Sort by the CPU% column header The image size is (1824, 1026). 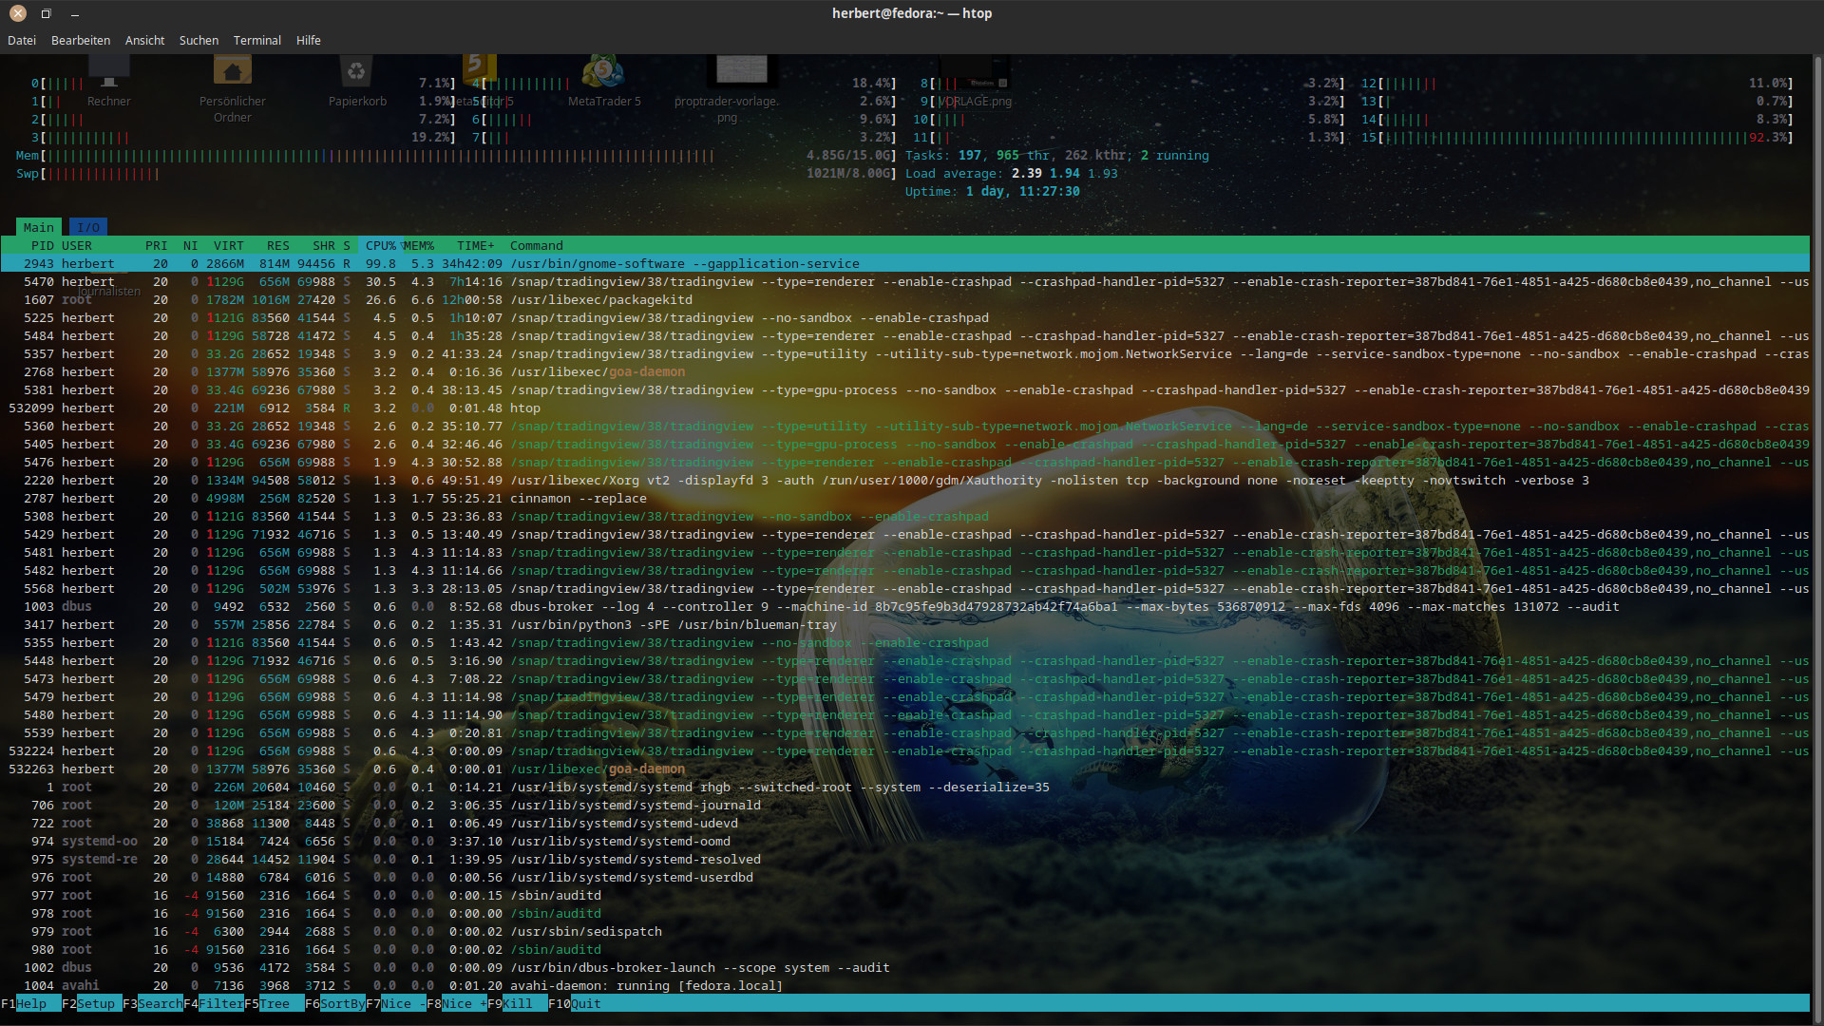point(380,245)
